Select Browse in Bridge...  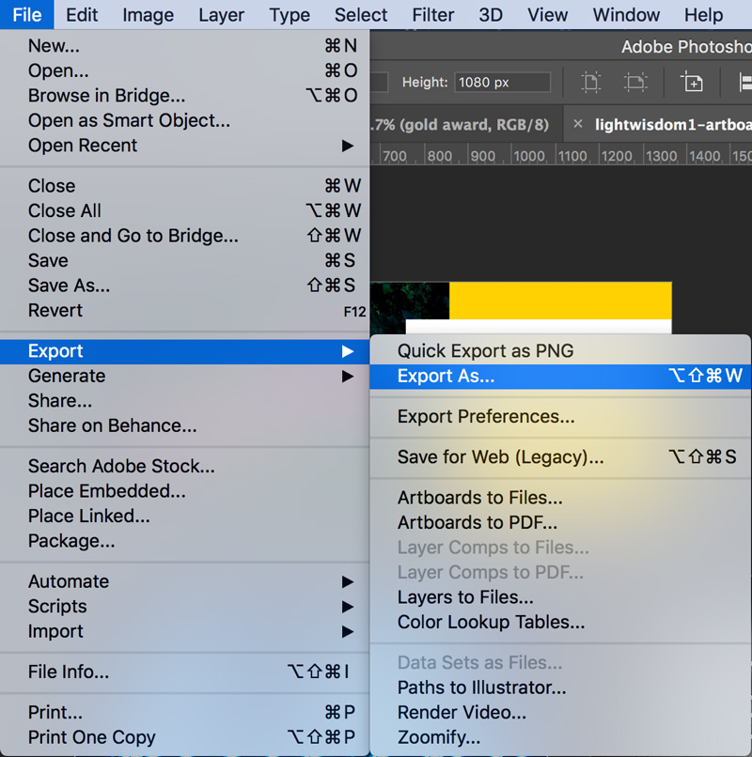tap(184, 96)
